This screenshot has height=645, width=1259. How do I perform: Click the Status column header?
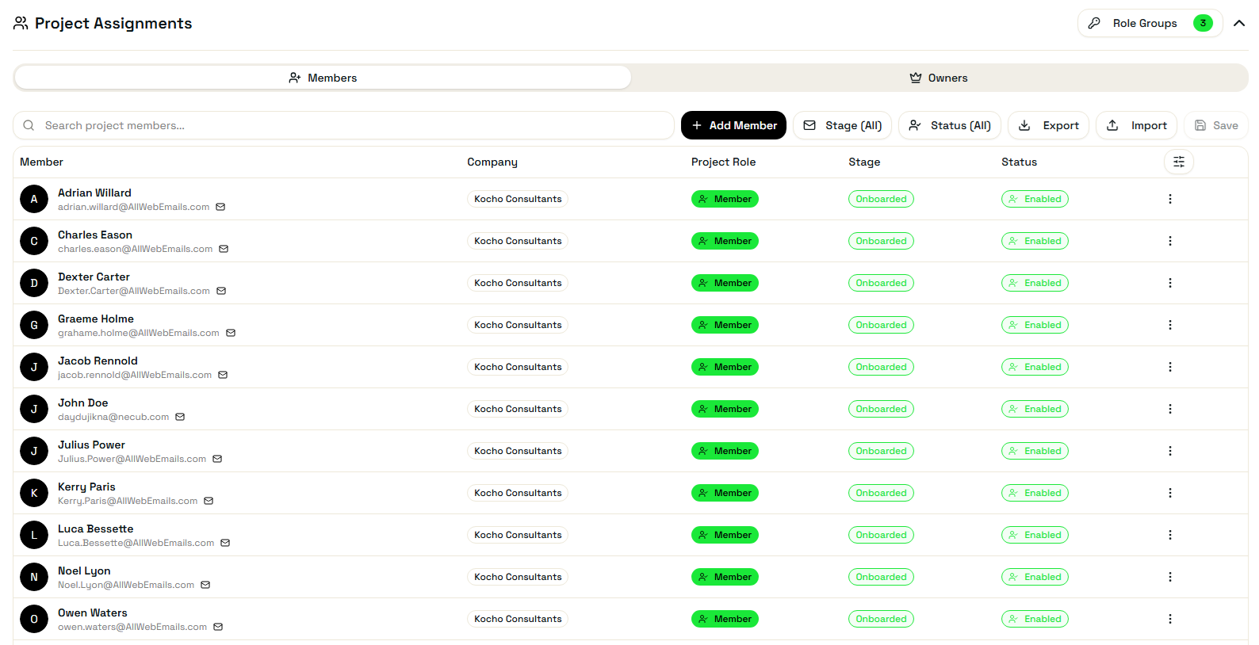point(1019,162)
